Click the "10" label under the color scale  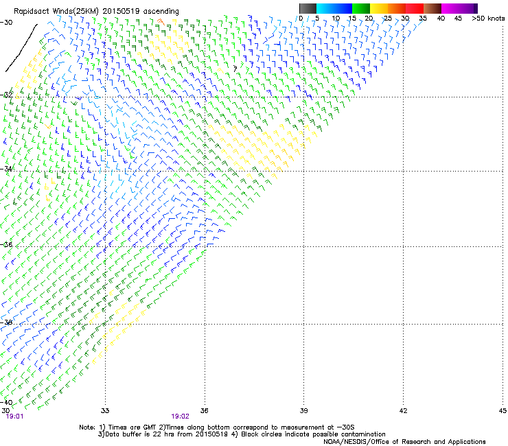(x=336, y=19)
